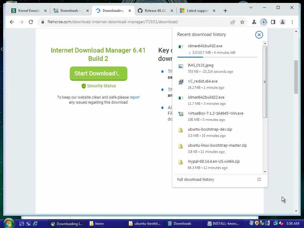Screen dimensions: 304x228
Task: Close the VirtualBox Downloads tab
Action: [88, 11]
